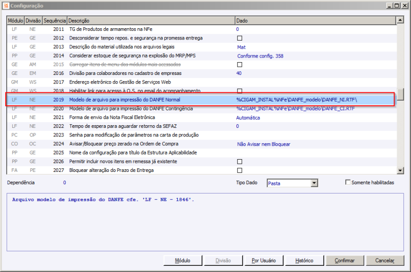411x272 pixels.
Task: Select row 'Nome da configuração para título da Estrutura Aplicabilidade'
Action: coord(201,152)
